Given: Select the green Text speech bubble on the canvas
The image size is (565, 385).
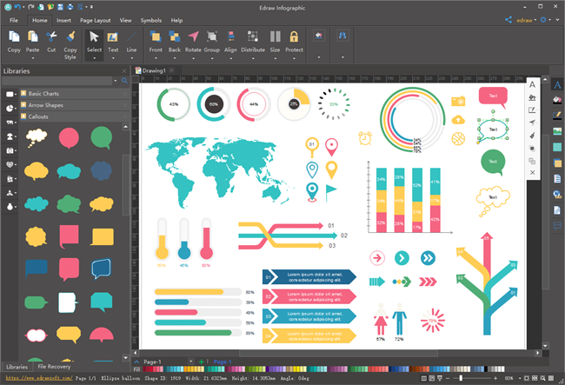Looking at the screenshot, I should tap(493, 163).
